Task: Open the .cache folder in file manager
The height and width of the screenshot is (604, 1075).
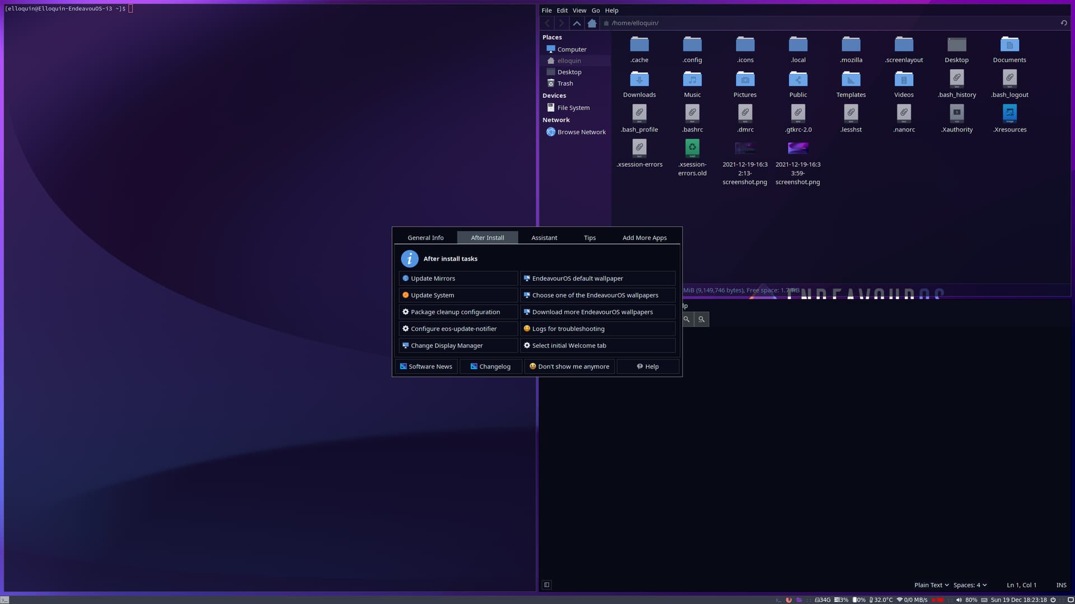Action: pos(639,50)
